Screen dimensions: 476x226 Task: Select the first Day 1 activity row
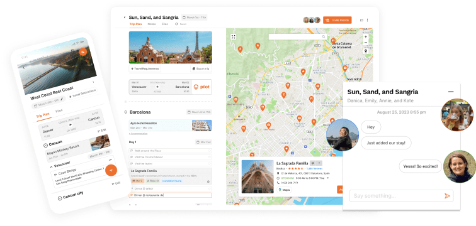(x=171, y=151)
